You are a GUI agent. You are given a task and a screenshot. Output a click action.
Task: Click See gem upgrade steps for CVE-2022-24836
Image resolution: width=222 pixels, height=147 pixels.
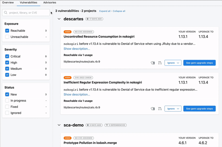click(200, 109)
